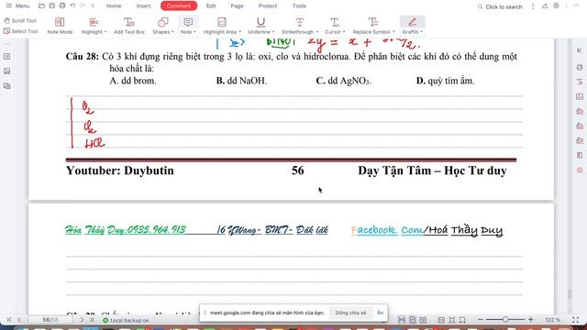Click the 'Click to search' field
The width and height of the screenshot is (587, 330).
[x=500, y=6]
